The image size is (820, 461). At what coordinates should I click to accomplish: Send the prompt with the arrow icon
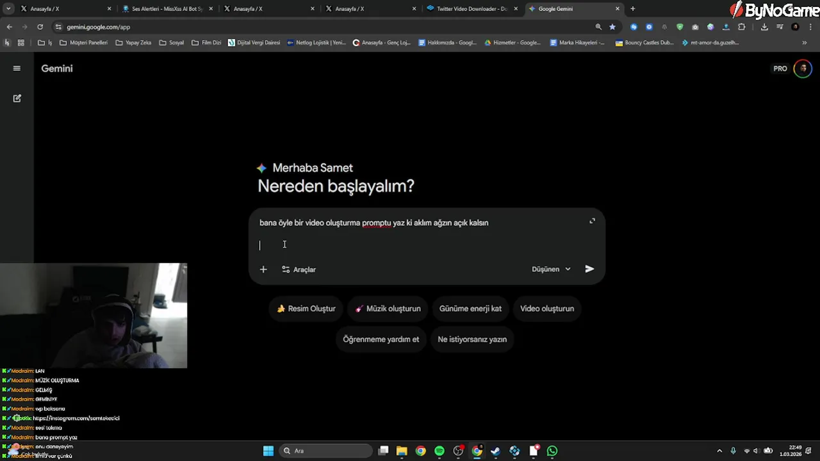coord(589,269)
